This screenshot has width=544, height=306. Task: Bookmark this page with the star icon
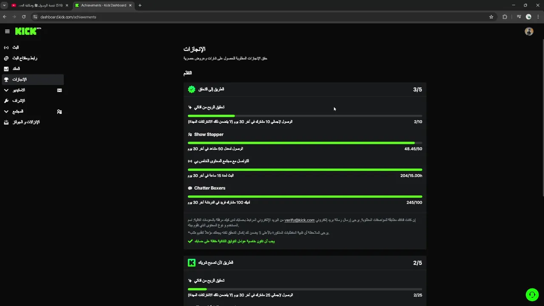491,17
